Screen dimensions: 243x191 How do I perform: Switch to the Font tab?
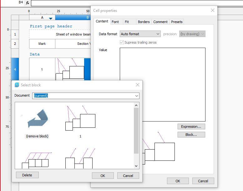point(115,22)
